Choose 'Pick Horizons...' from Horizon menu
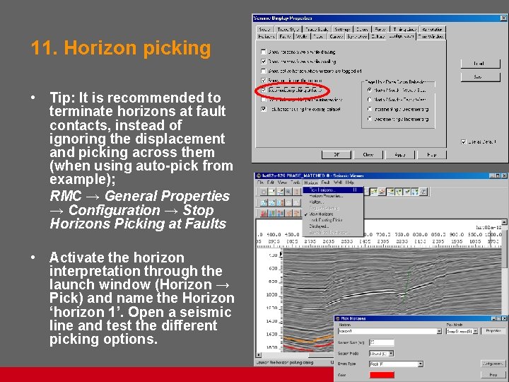509x382 pixels. coord(333,190)
